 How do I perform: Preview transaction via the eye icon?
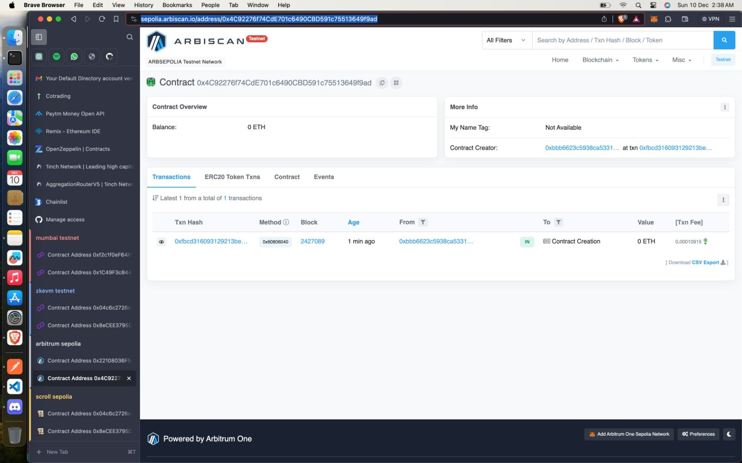click(161, 242)
